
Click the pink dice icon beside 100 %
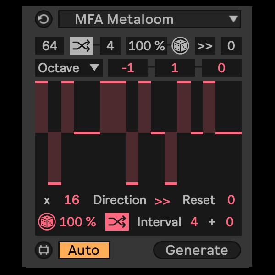[x=47, y=221]
